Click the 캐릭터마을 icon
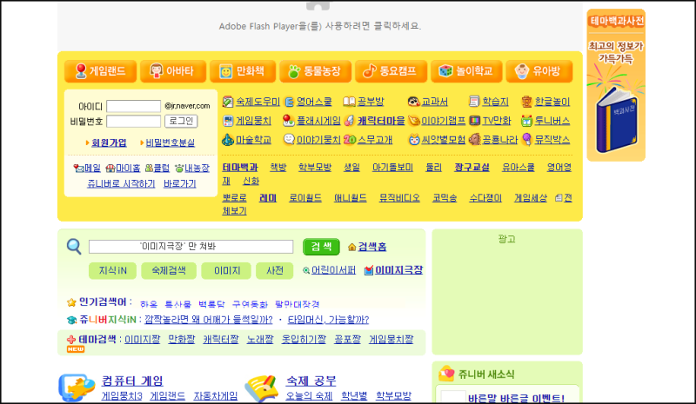The height and width of the screenshot is (404, 696). click(x=350, y=120)
